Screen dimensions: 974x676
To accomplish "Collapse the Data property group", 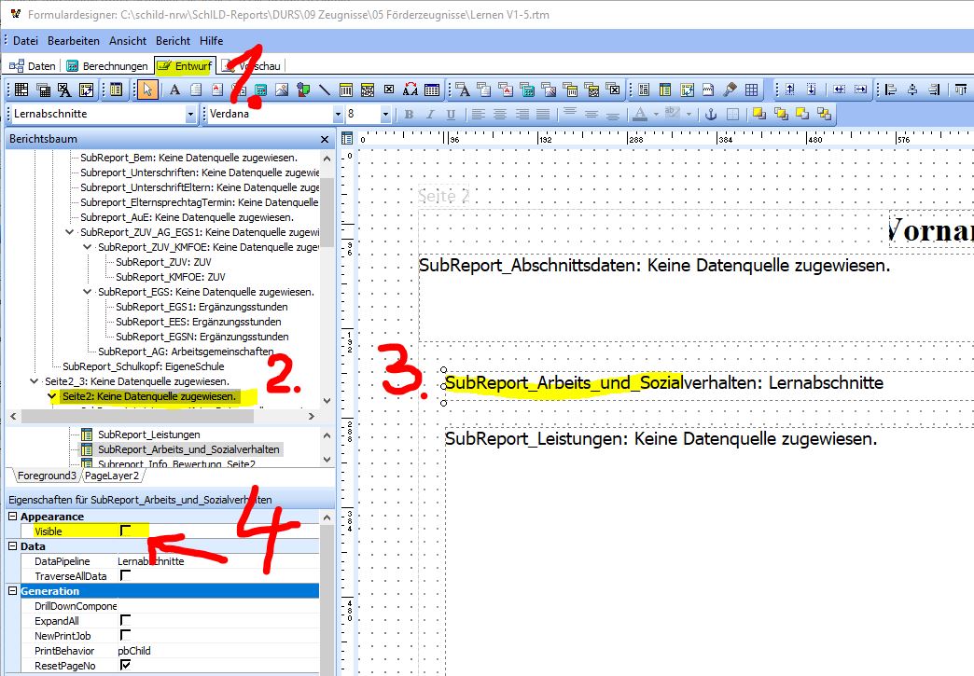I will [x=12, y=545].
